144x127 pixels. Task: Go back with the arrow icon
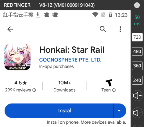[10, 29]
